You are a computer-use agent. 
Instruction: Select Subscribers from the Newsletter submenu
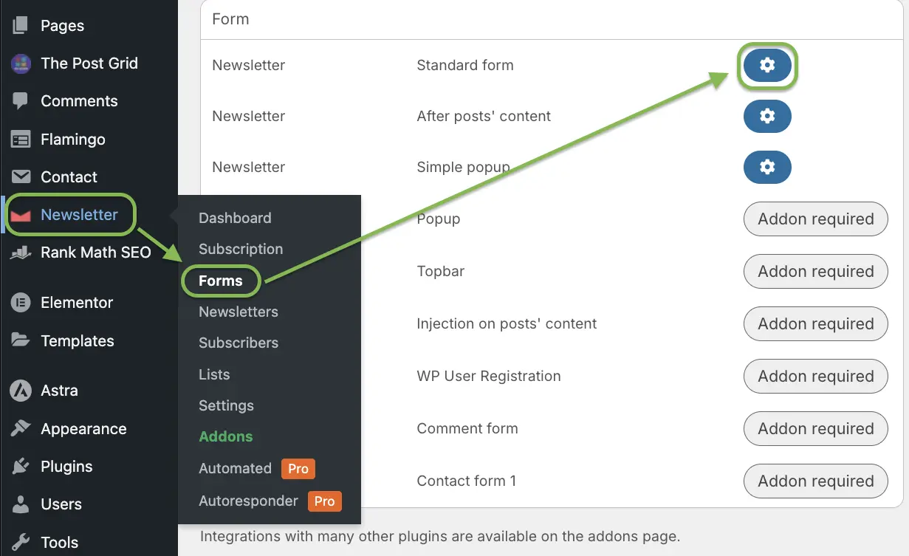[x=239, y=343]
